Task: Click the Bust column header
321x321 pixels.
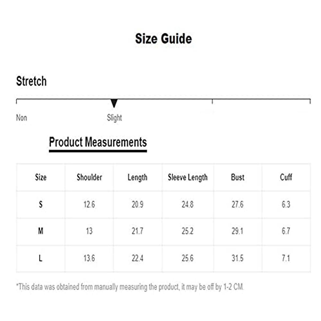Action: coord(238,177)
